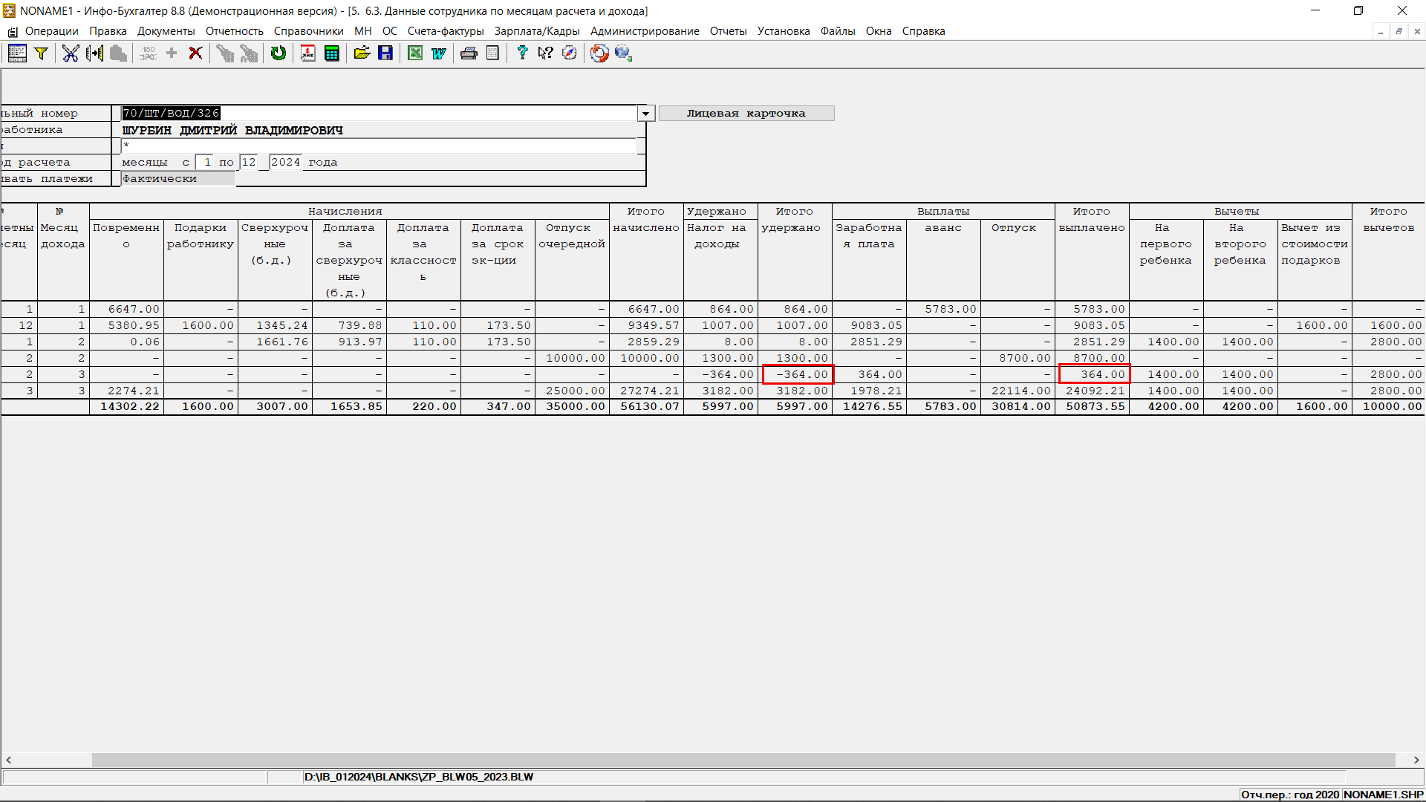Click the compass navigator icon
The height and width of the screenshot is (802, 1426).
[570, 53]
